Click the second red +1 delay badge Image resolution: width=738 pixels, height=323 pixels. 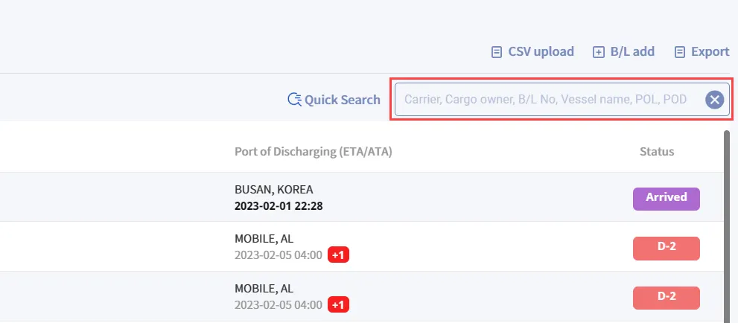(x=338, y=304)
